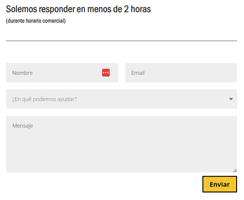Click into the Mensaje text area
Screen dimensions: 244x200
point(121,144)
